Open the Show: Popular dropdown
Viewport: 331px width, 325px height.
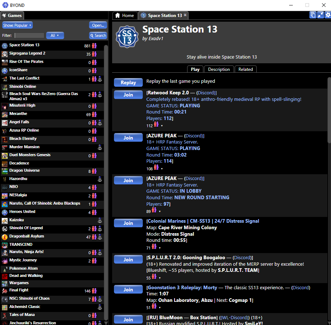[x=17, y=25]
